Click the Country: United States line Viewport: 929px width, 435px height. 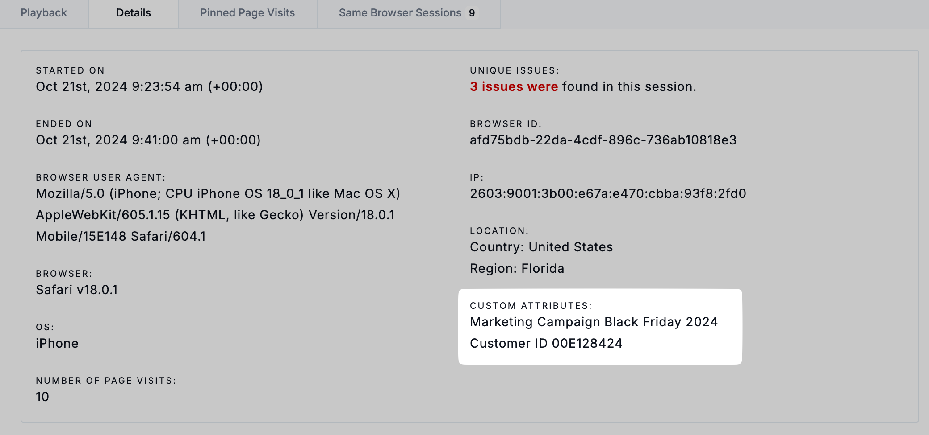coord(541,247)
